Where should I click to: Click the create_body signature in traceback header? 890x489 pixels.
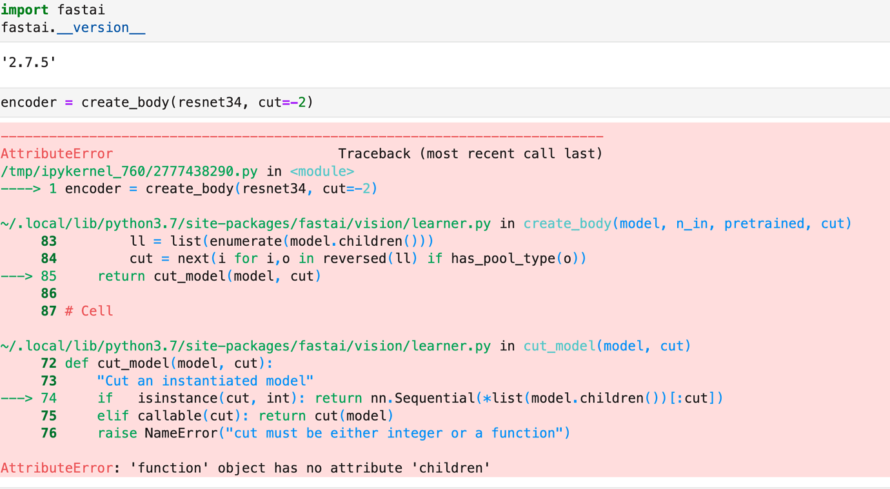687,223
